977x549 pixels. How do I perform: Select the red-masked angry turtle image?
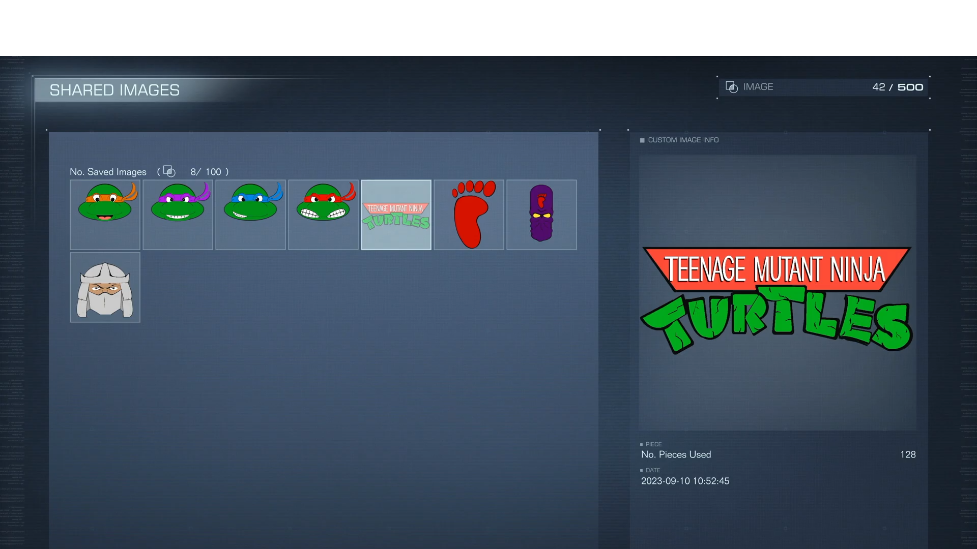(323, 215)
